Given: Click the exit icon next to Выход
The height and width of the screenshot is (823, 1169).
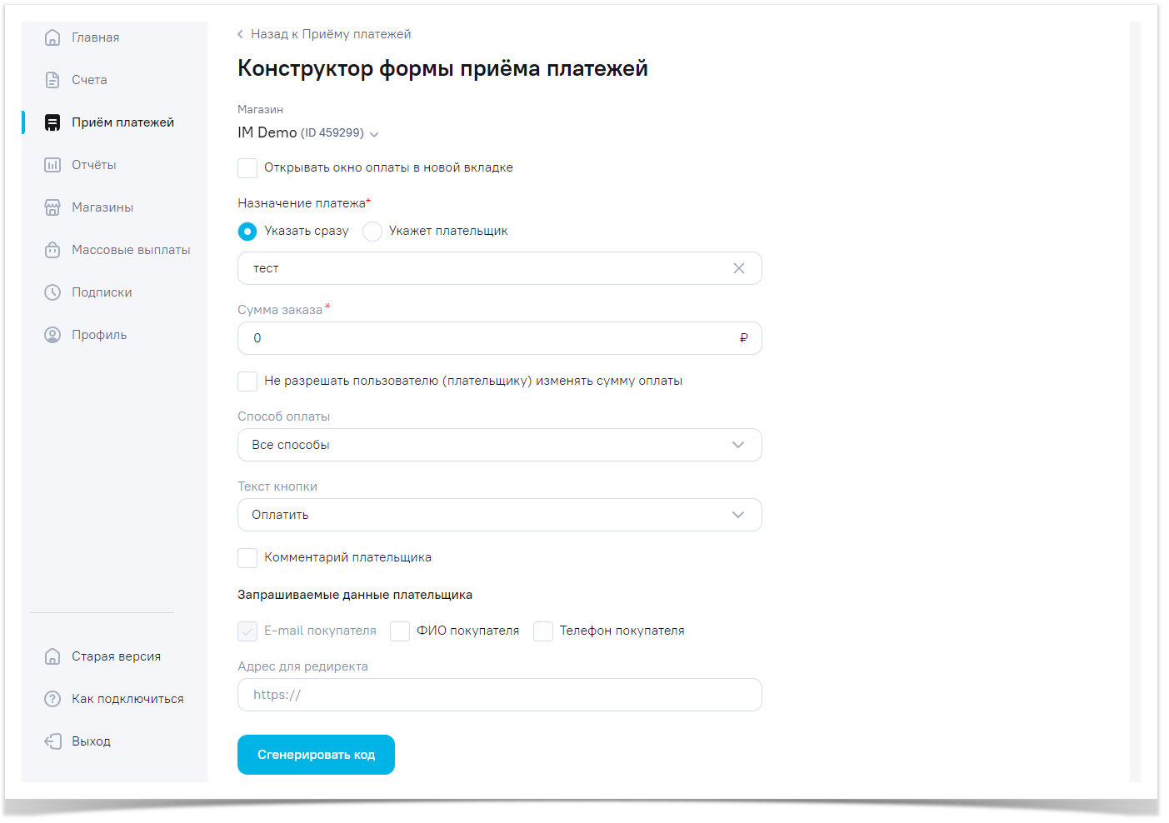Looking at the screenshot, I should click(x=52, y=741).
